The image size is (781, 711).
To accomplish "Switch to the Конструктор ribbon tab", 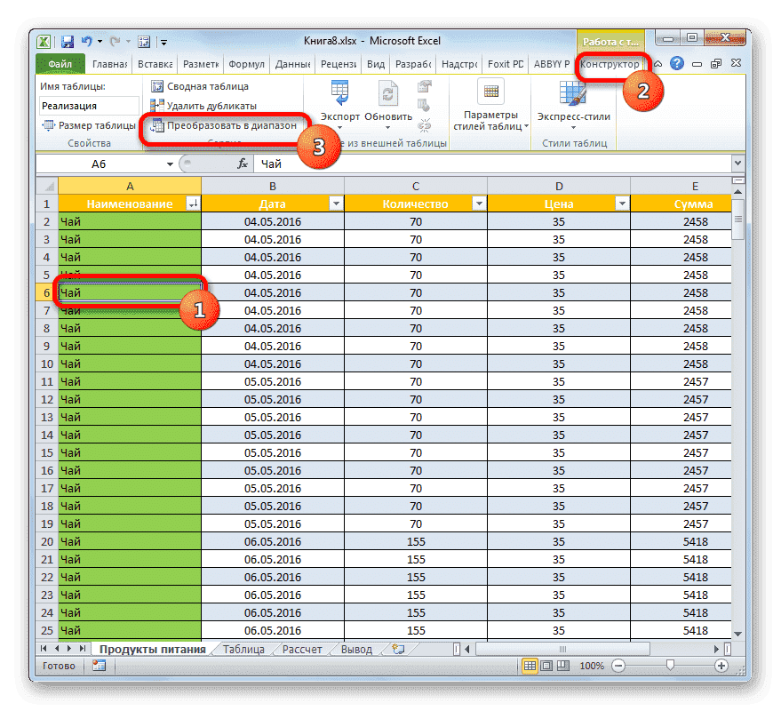I will coord(610,64).
